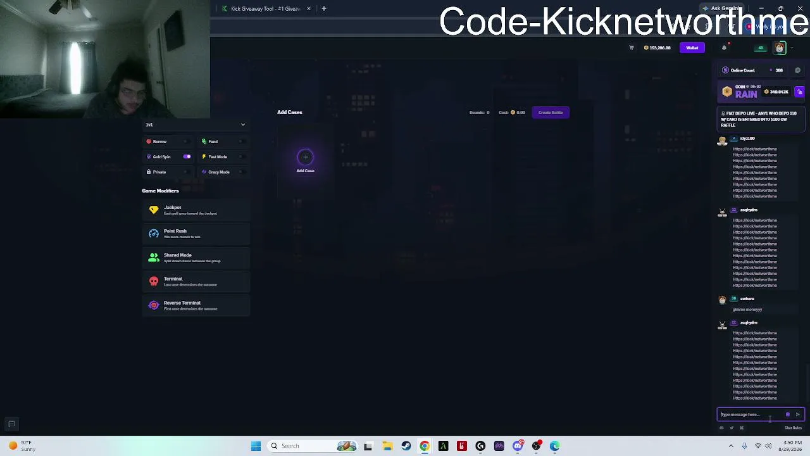The image size is (810, 456).
Task: Click the circular Add Case plus icon
Action: click(305, 157)
